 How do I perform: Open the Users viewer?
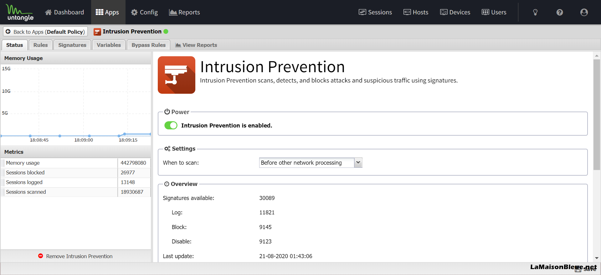click(x=494, y=12)
